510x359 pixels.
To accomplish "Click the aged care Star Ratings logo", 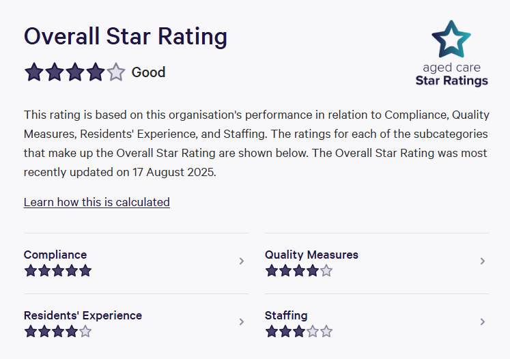I will click(451, 53).
